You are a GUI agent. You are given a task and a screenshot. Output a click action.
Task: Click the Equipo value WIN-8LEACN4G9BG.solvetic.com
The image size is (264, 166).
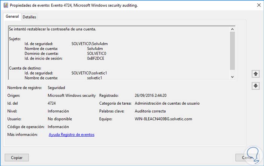(x=163, y=119)
